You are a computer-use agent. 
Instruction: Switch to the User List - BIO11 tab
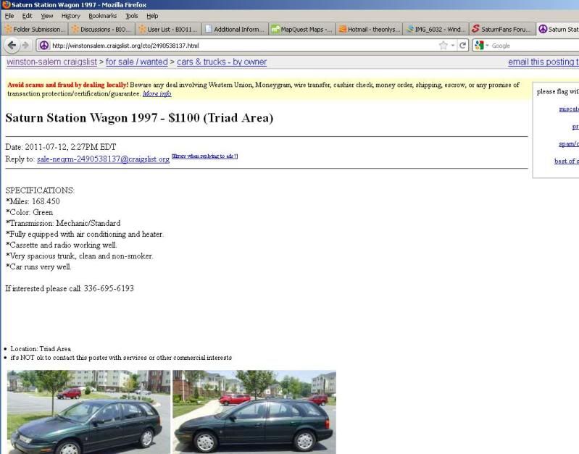pos(168,29)
